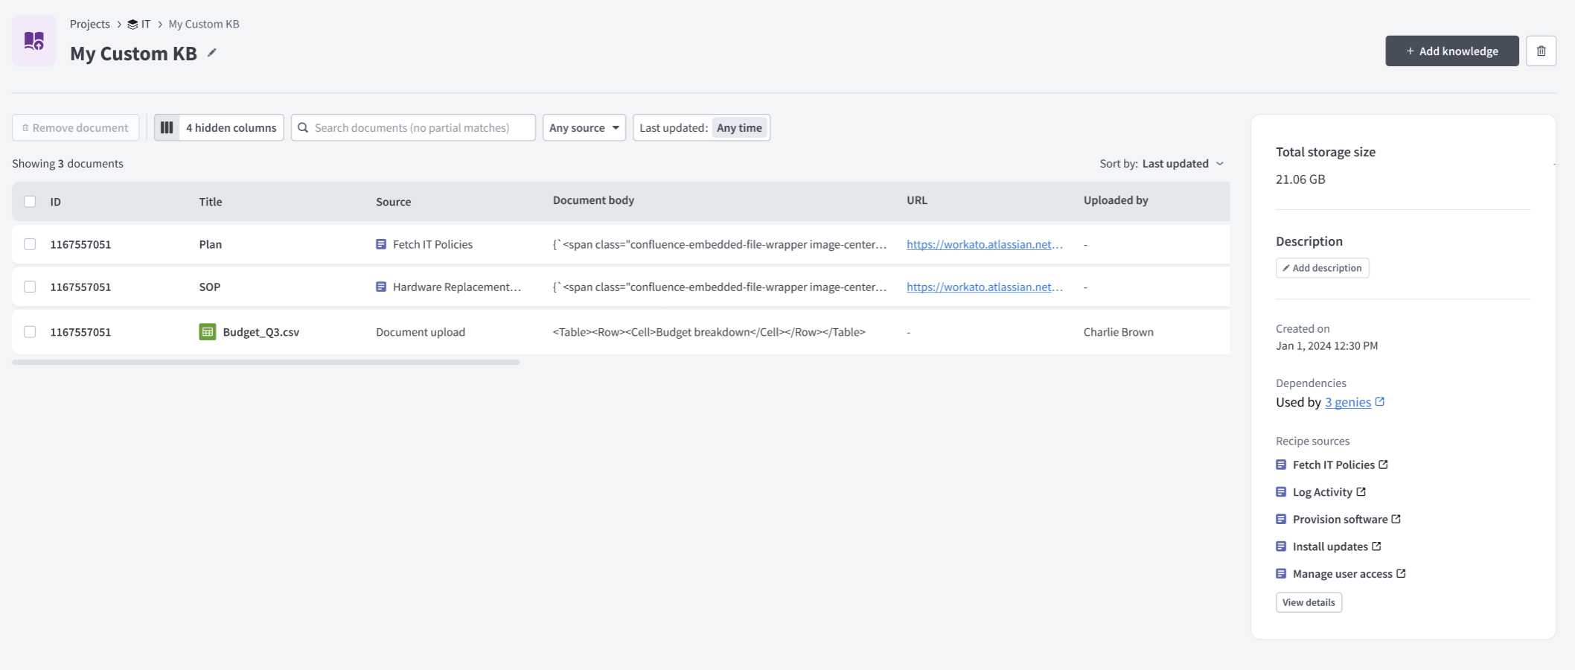Click the green spreadsheet icon for Budget_Q3.csv
The width and height of the screenshot is (1575, 670).
pyautogui.click(x=208, y=332)
